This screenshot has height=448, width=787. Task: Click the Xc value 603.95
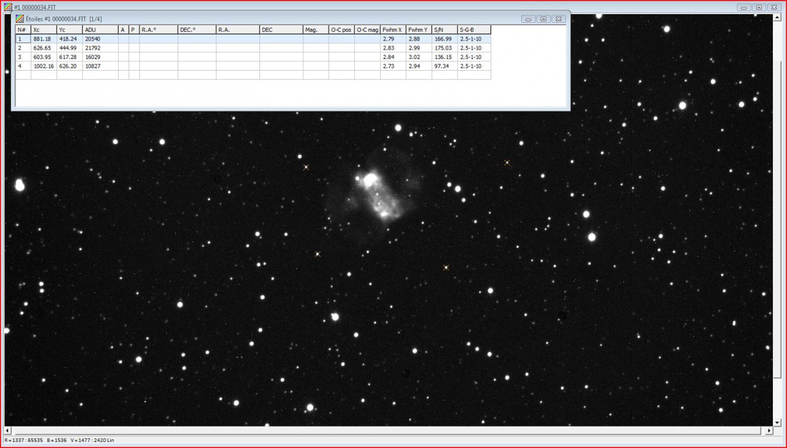(x=42, y=57)
